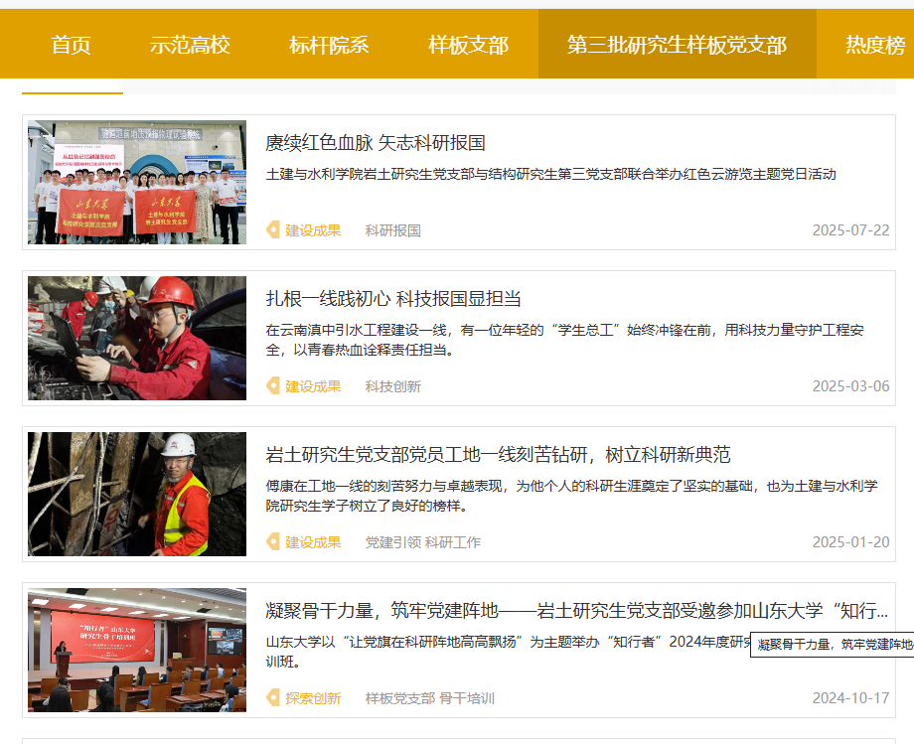914x744 pixels.
Task: Click tag icon in 岩土研究生党支部党员 article
Action: [273, 542]
